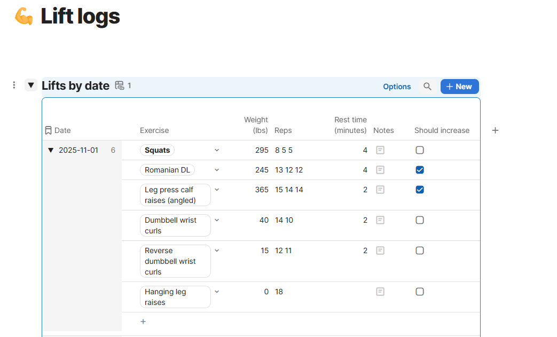Open the Reverse dumbbell wrist curls dropdown arrow
Image resolution: width=557 pixels, height=337 pixels.
(217, 250)
